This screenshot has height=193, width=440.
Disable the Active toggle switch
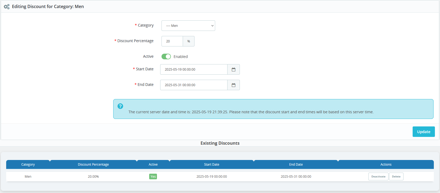point(166,57)
